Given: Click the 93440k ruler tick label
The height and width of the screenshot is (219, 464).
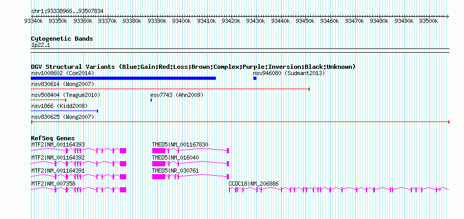Looking at the screenshot, I should (x=279, y=21).
